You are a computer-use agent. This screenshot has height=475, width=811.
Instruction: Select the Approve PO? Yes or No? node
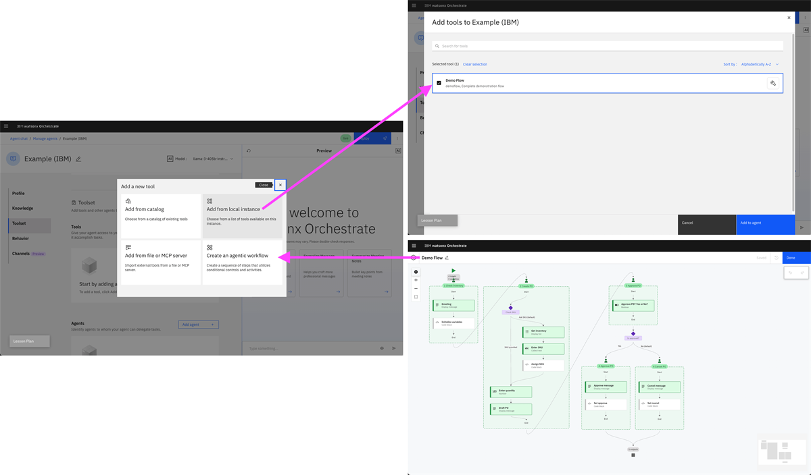pyautogui.click(x=633, y=306)
